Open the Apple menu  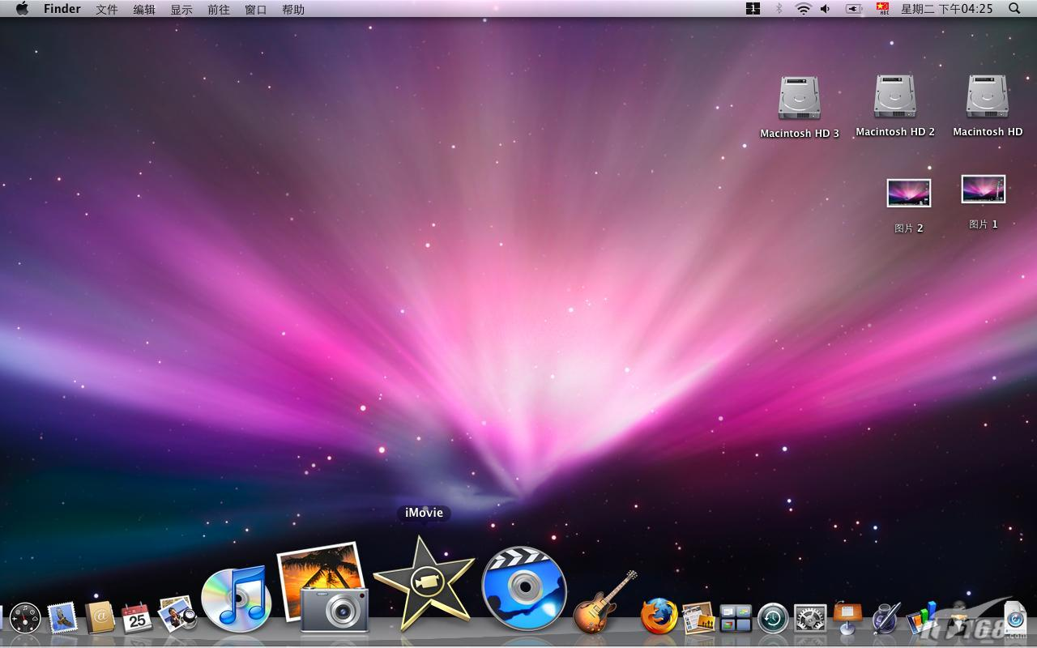coord(22,9)
